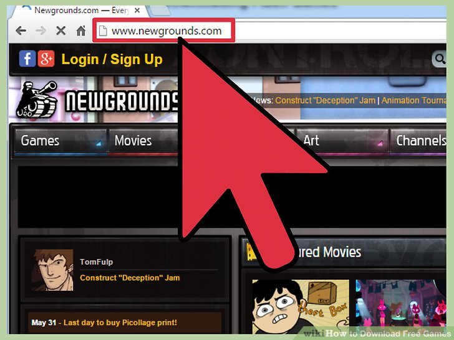This screenshot has height=340, width=454.
Task: Open TomFulp's Construct "Deception" Jam post
Action: pyautogui.click(x=130, y=278)
